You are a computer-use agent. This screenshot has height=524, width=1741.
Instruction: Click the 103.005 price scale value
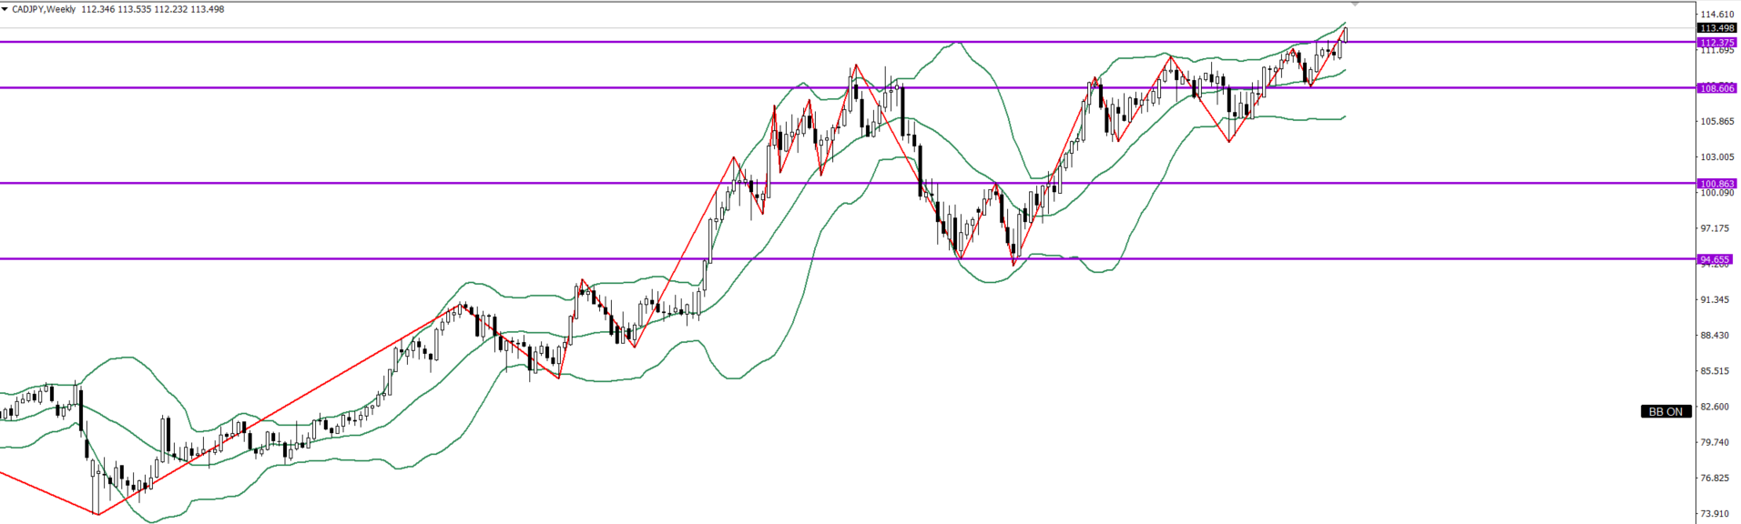coord(1716,157)
